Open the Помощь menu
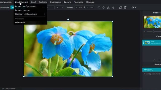The height and width of the screenshot is (90, 161). (x=90, y=2)
